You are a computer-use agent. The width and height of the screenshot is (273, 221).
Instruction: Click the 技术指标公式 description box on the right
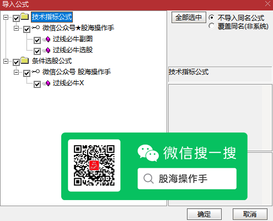tap(220, 74)
